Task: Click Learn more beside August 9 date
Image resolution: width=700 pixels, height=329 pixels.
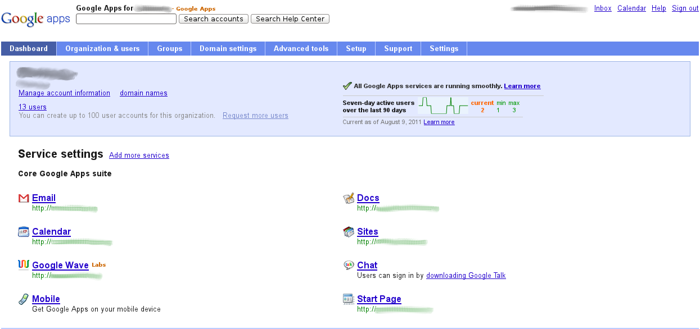Action: 439,122
